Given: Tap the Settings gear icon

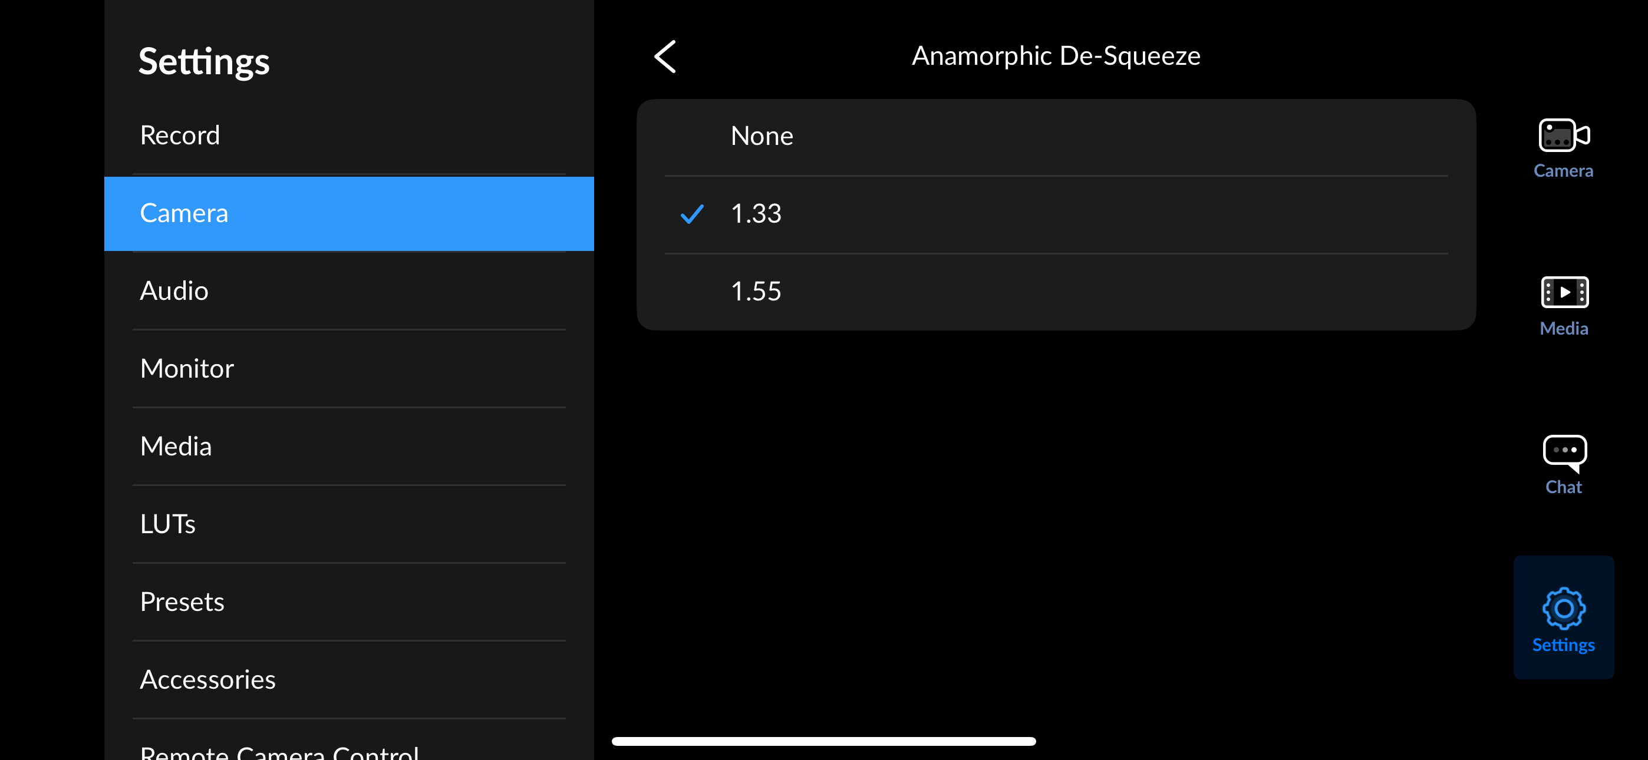Looking at the screenshot, I should [x=1564, y=608].
